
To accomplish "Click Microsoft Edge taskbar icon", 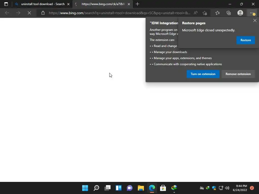I will [x=152, y=188].
